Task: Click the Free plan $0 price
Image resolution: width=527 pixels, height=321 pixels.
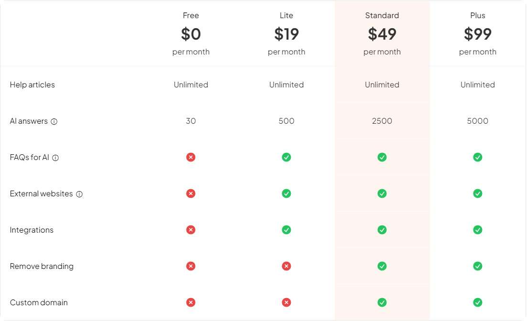Action: (191, 33)
